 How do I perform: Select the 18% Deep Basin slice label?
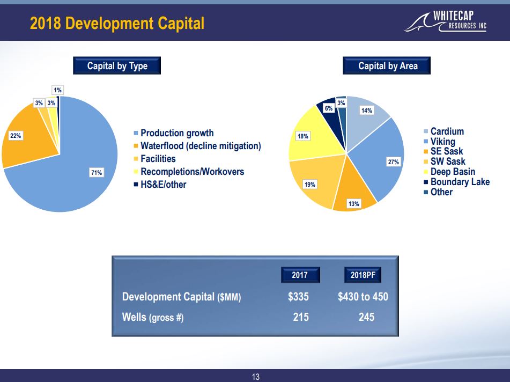(x=303, y=136)
